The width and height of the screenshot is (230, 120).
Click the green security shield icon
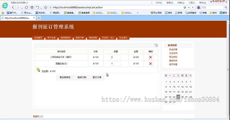(185, 7)
